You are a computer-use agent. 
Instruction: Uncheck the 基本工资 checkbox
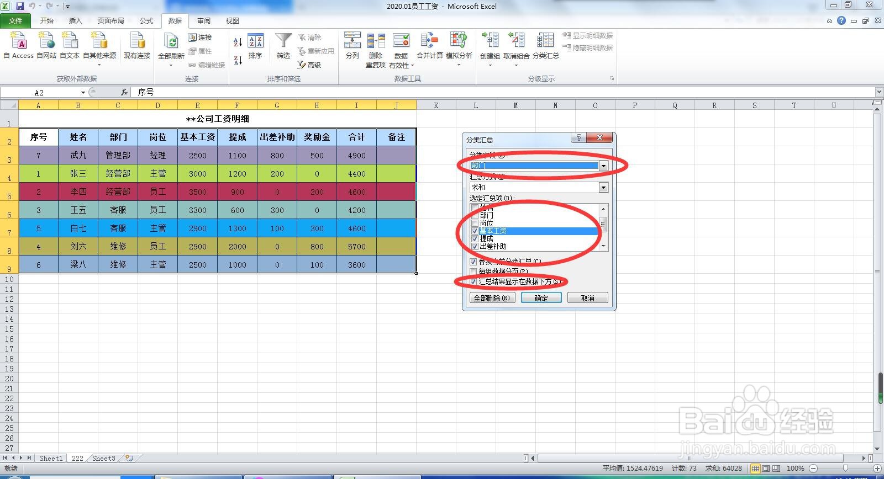click(x=475, y=231)
